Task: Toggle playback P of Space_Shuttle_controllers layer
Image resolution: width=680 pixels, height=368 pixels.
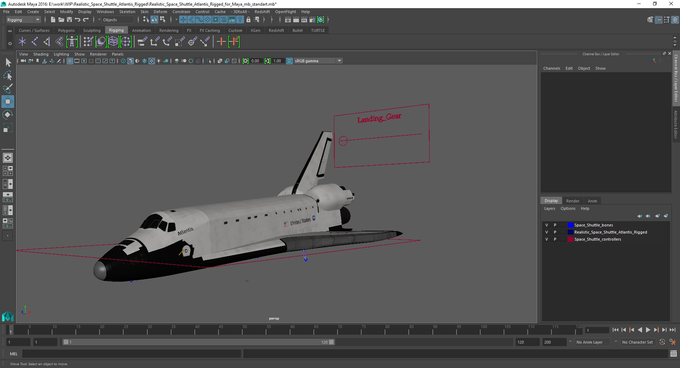Action: pos(555,239)
